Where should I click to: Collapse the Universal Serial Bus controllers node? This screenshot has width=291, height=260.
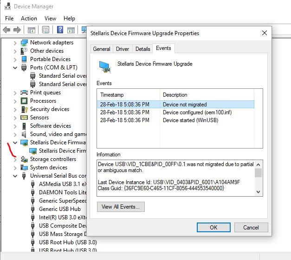click(x=15, y=176)
